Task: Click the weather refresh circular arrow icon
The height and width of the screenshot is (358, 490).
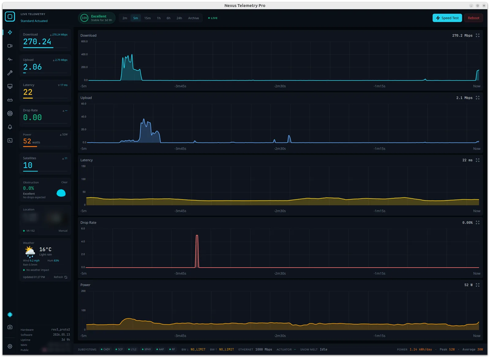Action: coord(66,277)
